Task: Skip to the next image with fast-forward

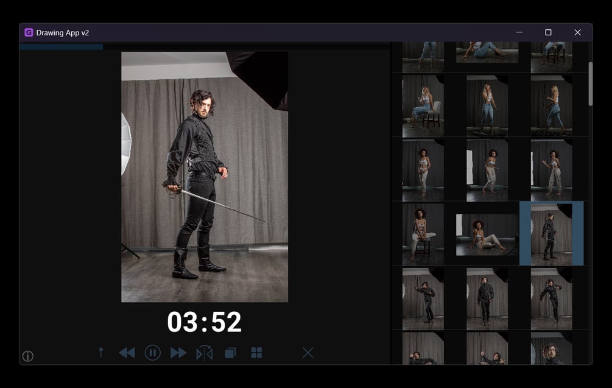Action: pos(178,353)
